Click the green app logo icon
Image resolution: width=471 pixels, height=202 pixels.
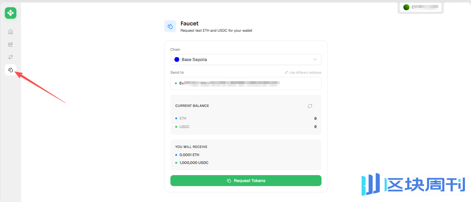click(11, 13)
